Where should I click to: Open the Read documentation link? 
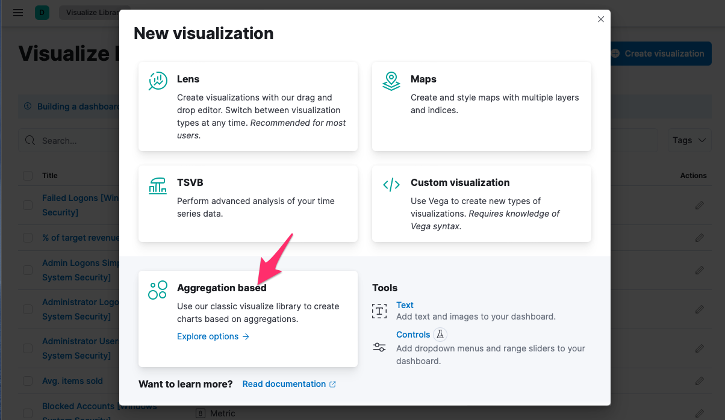[x=285, y=384]
